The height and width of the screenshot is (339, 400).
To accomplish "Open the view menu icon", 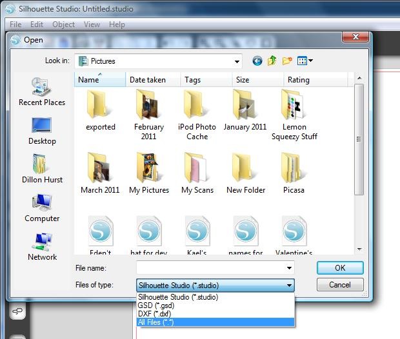I will coord(305,61).
